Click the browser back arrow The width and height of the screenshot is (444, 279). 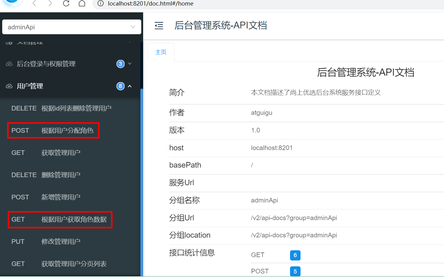34,3
